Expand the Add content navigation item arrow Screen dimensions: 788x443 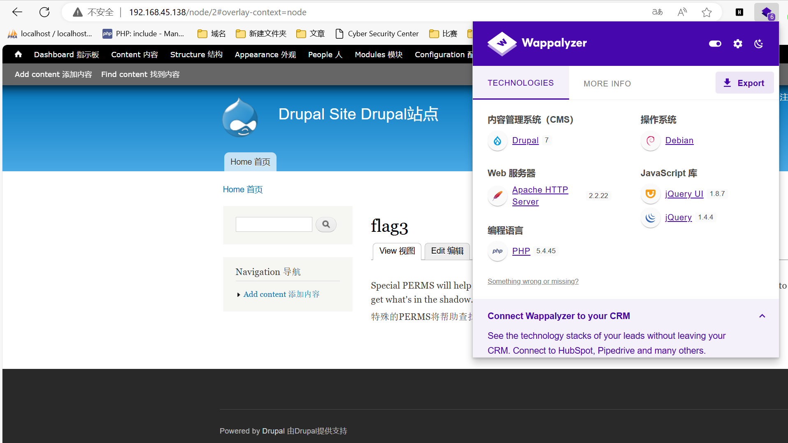tap(239, 295)
